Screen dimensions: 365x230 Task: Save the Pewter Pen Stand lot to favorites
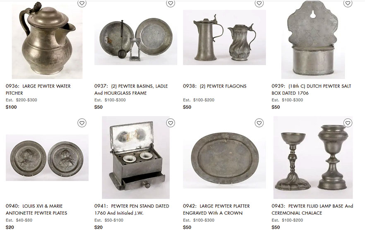[170, 123]
